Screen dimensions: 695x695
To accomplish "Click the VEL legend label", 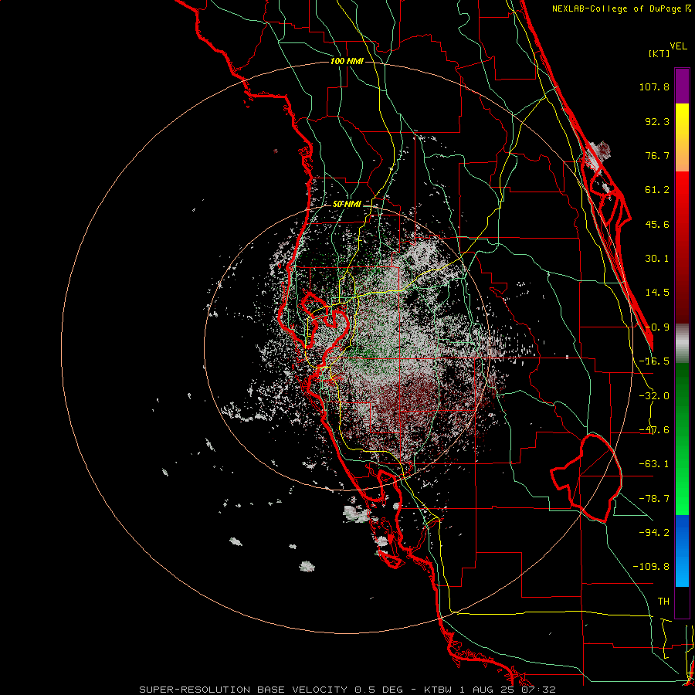I will coord(678,46).
